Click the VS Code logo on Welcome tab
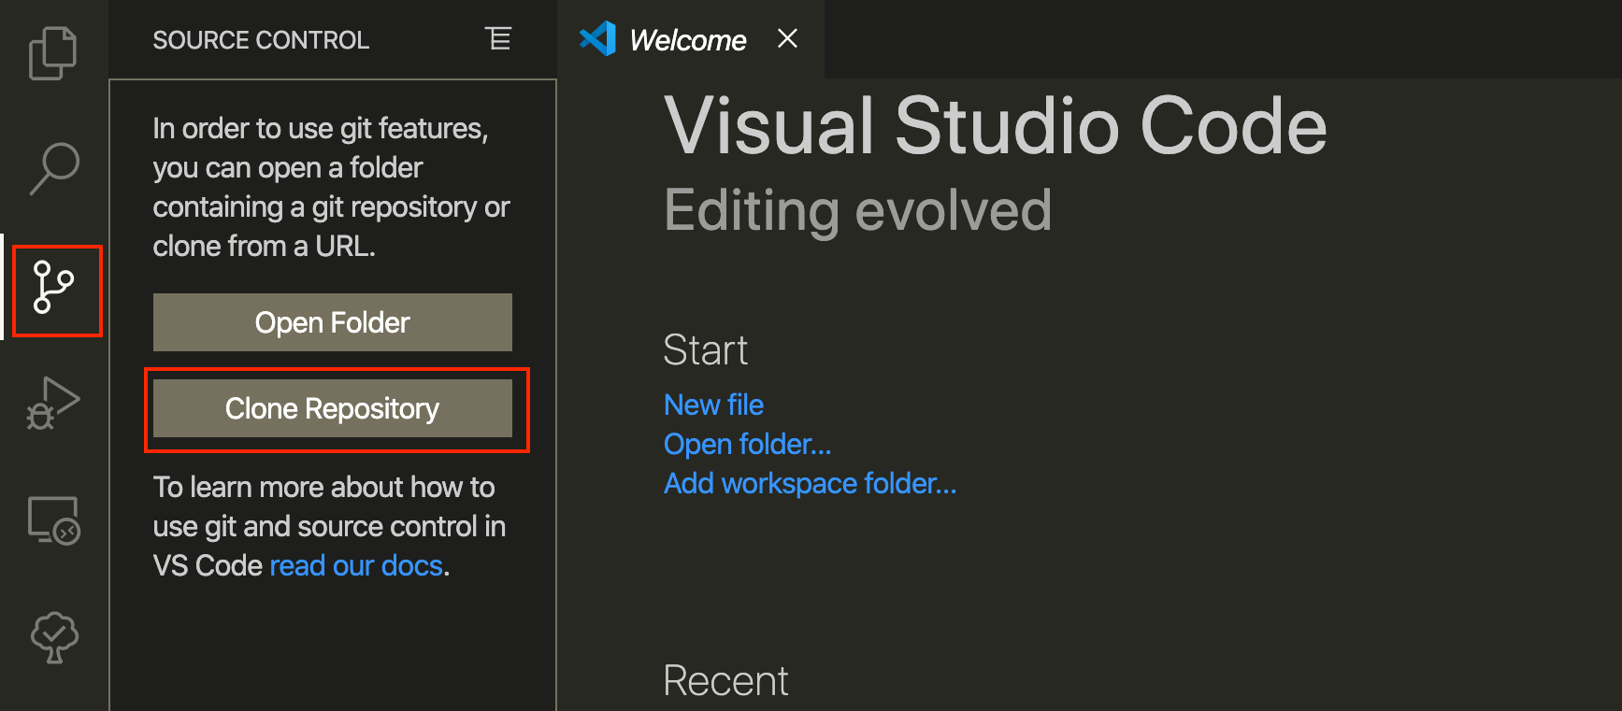Image resolution: width=1622 pixels, height=711 pixels. pos(597,39)
